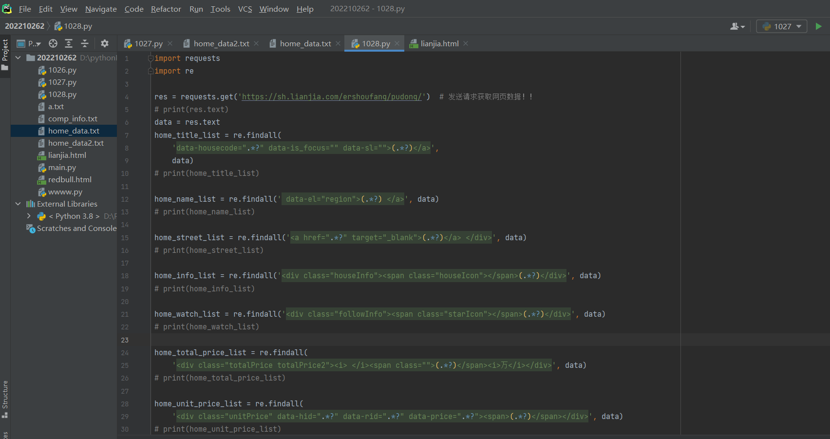Click the PyCharm logo icon
The width and height of the screenshot is (830, 439).
pos(7,9)
